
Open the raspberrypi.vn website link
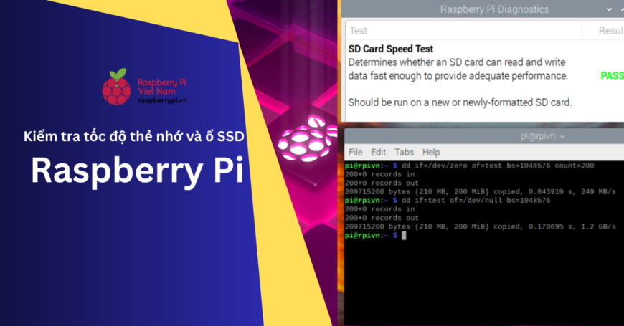pos(162,101)
